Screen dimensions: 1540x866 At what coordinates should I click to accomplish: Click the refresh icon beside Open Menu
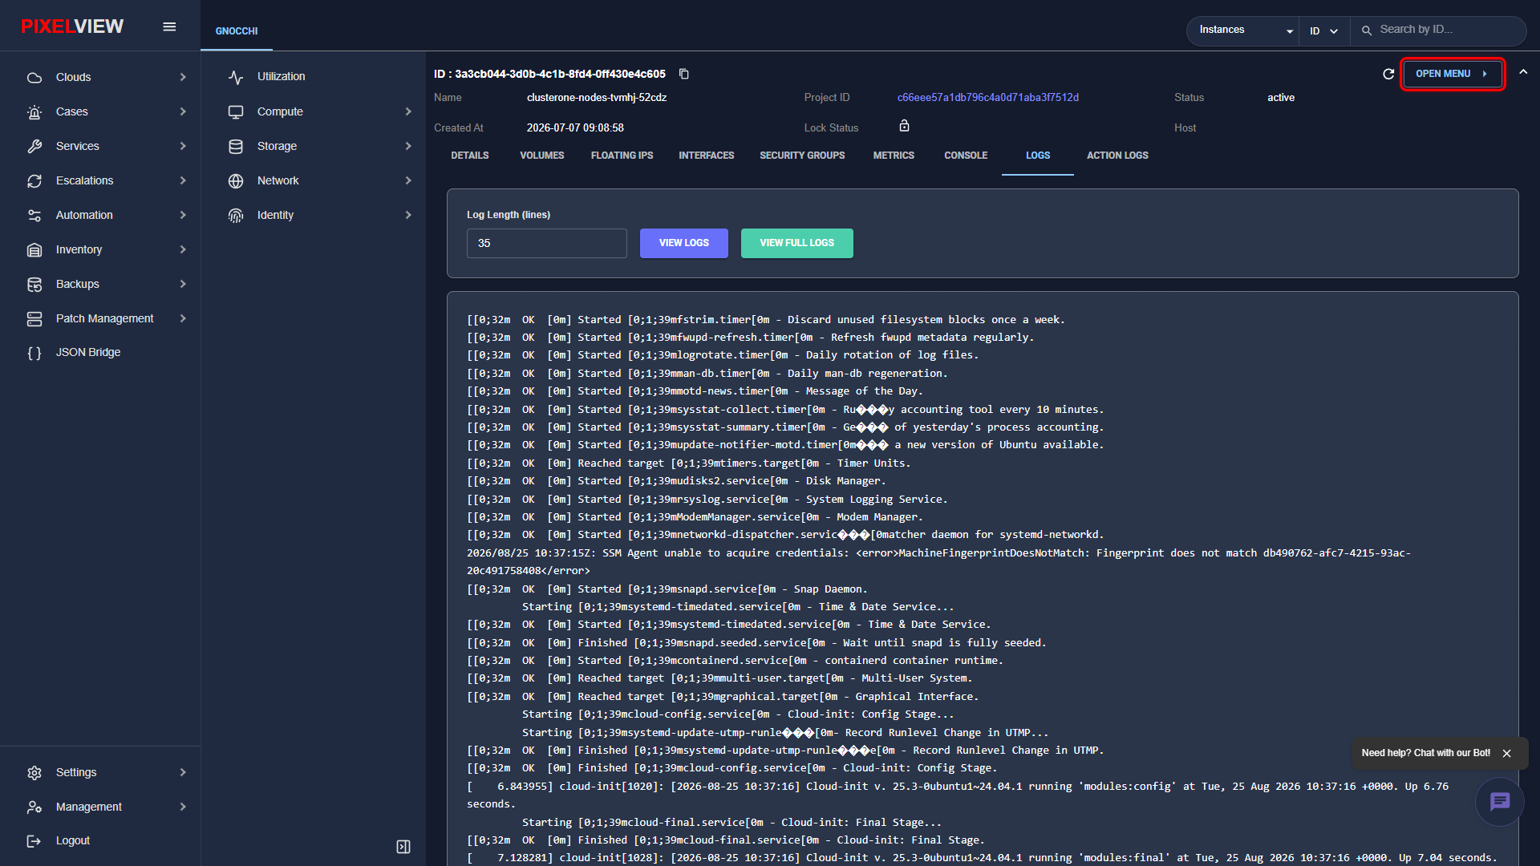pyautogui.click(x=1388, y=74)
